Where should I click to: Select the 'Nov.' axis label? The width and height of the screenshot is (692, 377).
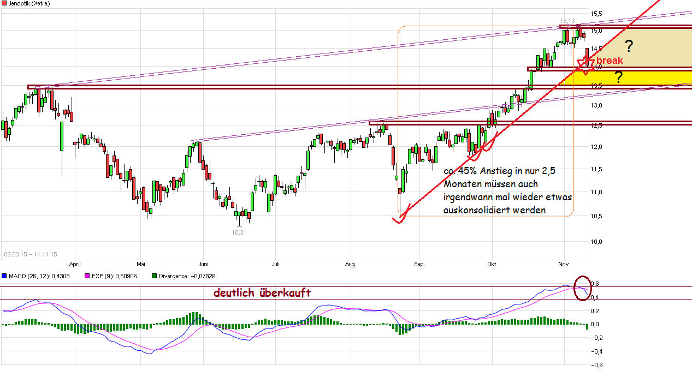(565, 264)
